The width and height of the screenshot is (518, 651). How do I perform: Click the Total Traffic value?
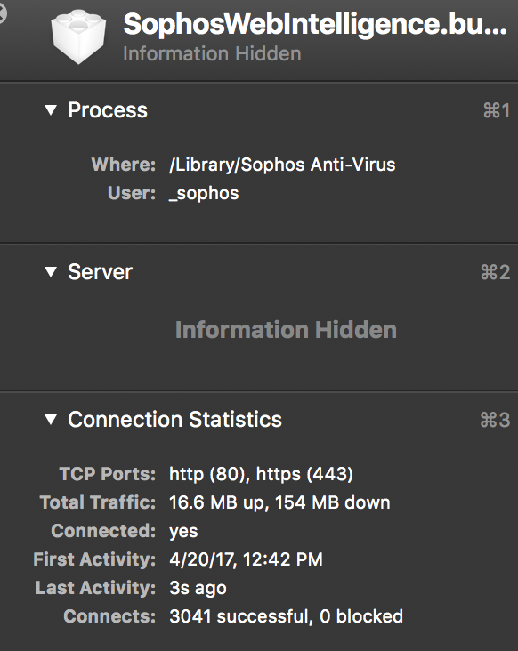(x=279, y=502)
